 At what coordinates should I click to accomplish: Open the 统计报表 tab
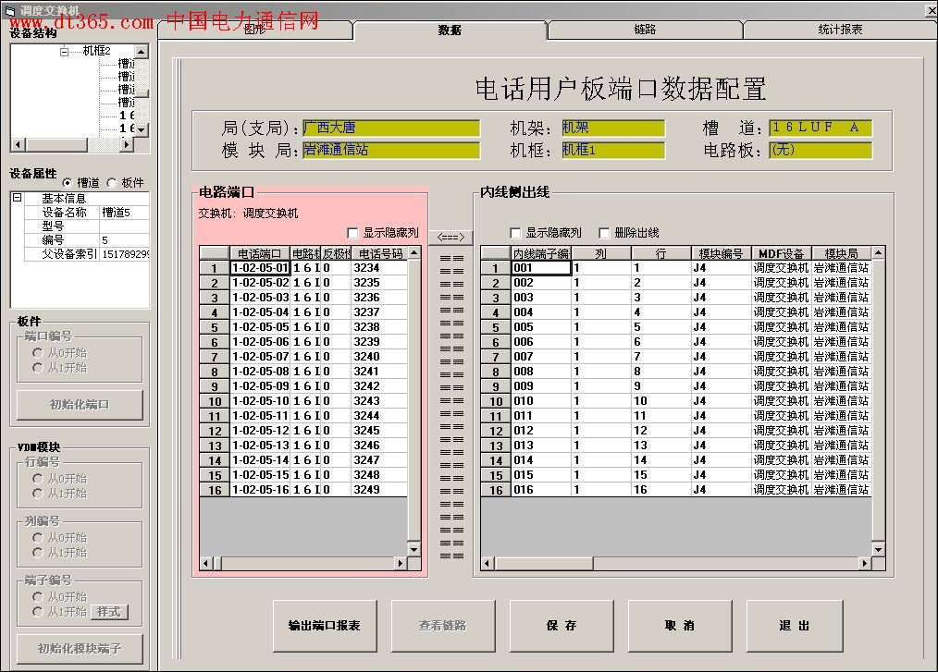(840, 30)
